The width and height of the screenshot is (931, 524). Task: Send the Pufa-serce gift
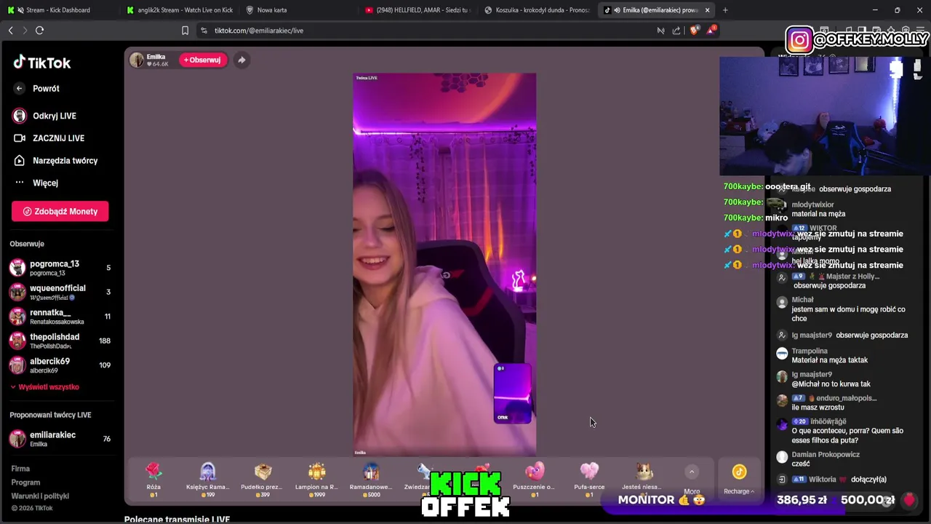tap(589, 480)
